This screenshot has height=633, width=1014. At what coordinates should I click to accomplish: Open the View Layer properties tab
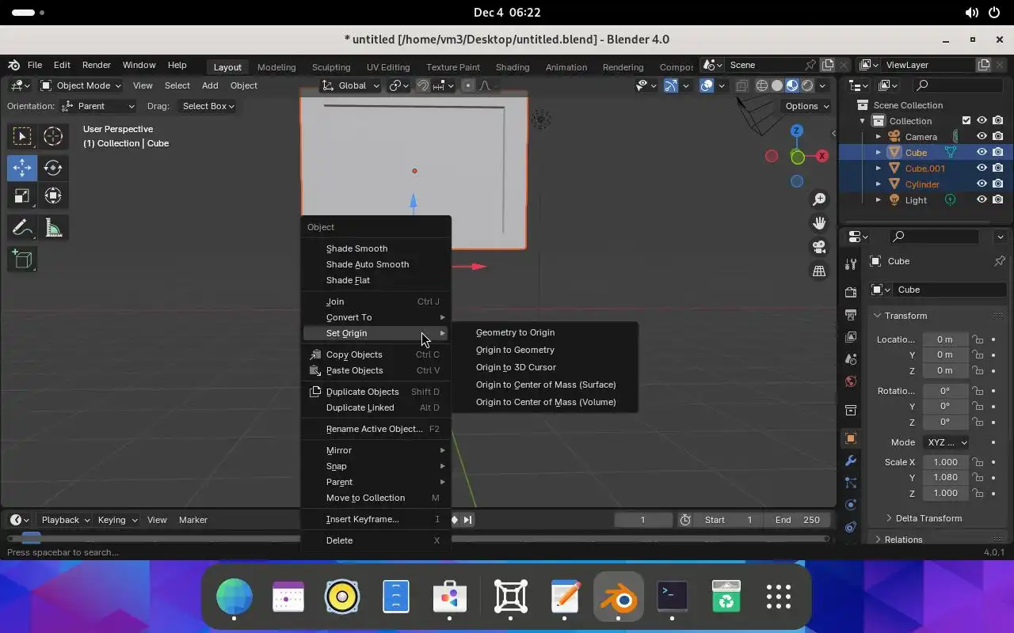[x=851, y=336]
